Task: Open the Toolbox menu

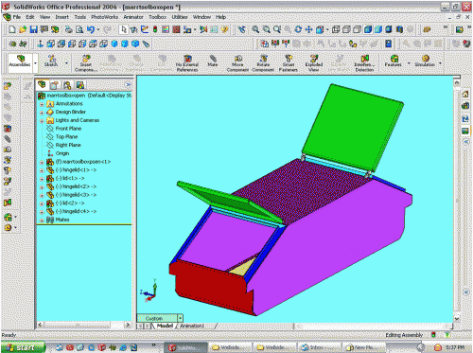Action: [x=157, y=17]
